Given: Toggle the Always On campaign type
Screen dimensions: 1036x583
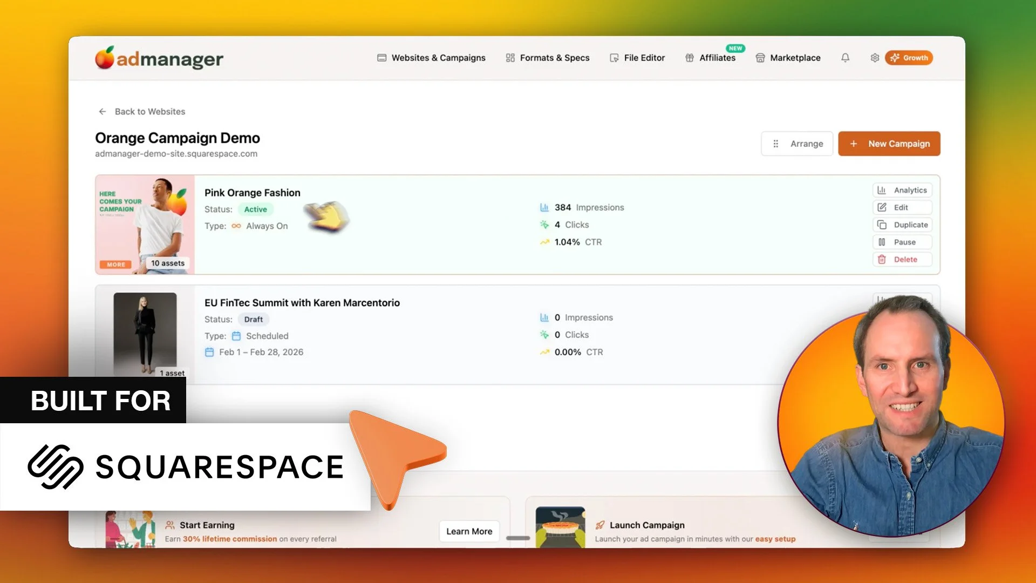Looking at the screenshot, I should tap(260, 226).
